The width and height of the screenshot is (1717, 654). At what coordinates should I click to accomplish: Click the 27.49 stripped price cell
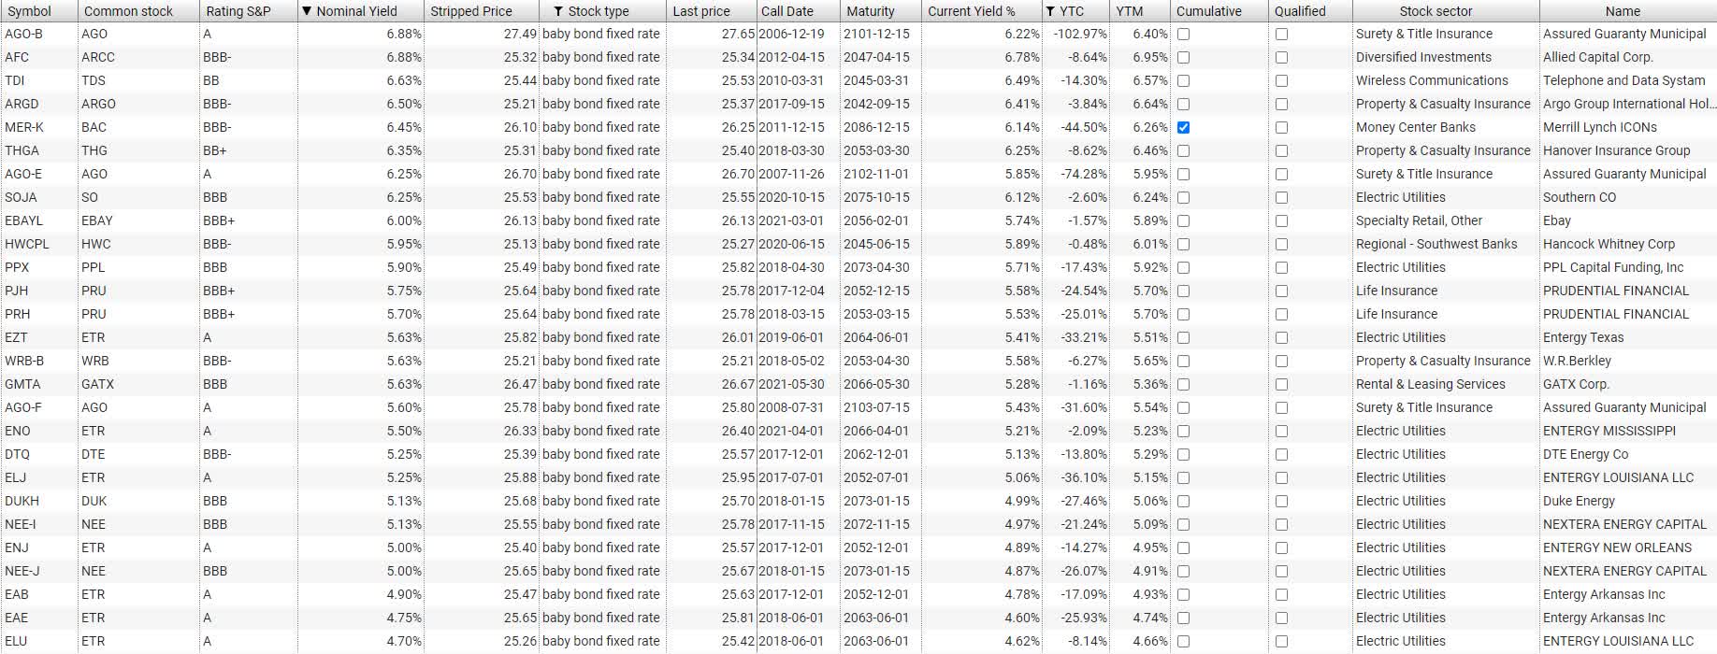482,34
